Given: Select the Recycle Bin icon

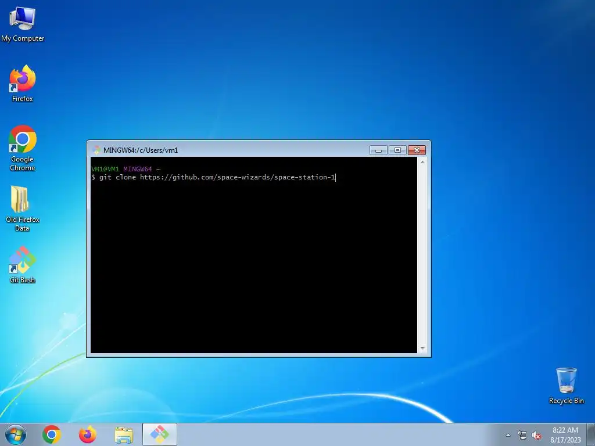Looking at the screenshot, I should [566, 386].
